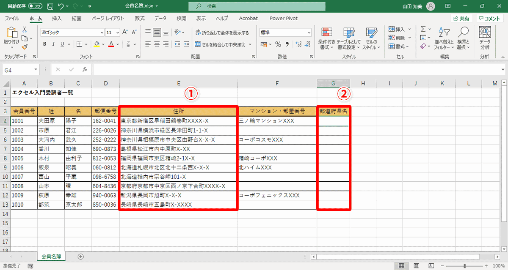Click the Undo icon
The width and height of the screenshot is (508, 270).
[x=61, y=6]
